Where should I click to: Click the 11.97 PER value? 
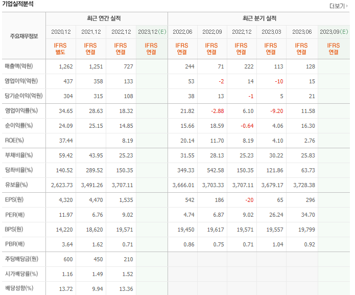click(66, 215)
